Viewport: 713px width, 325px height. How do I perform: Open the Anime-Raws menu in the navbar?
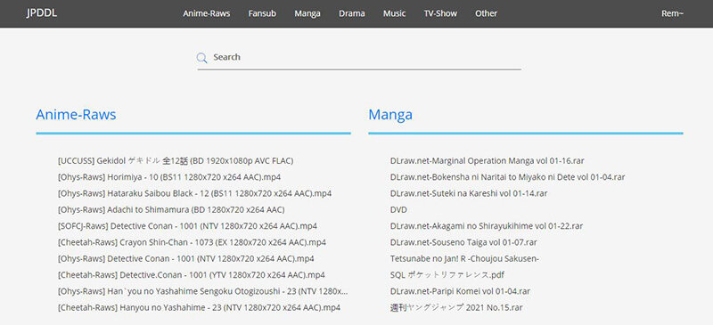[207, 13]
